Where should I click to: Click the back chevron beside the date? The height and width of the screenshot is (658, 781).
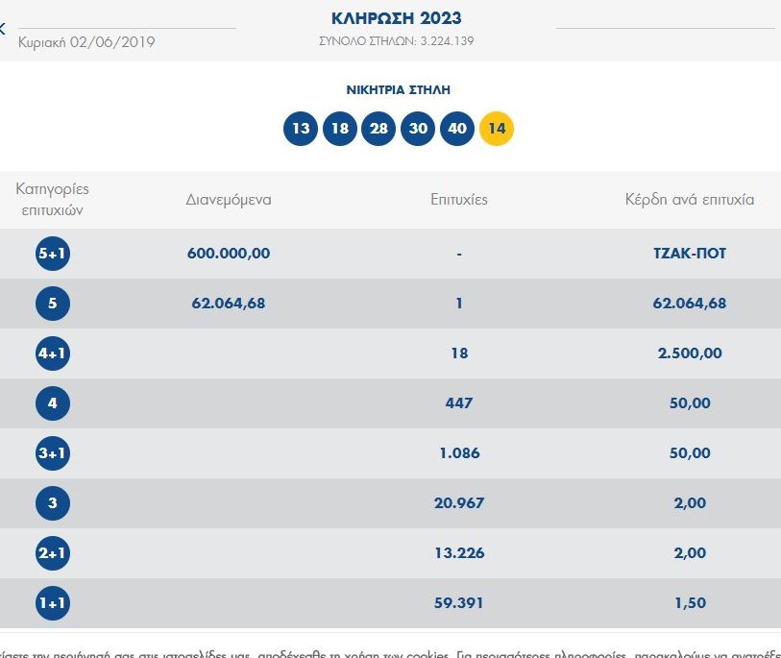click(3, 29)
